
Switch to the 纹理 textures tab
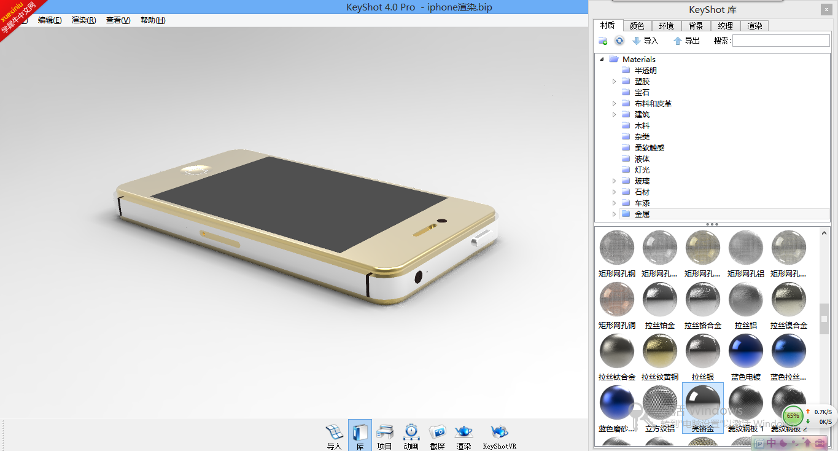[726, 26]
